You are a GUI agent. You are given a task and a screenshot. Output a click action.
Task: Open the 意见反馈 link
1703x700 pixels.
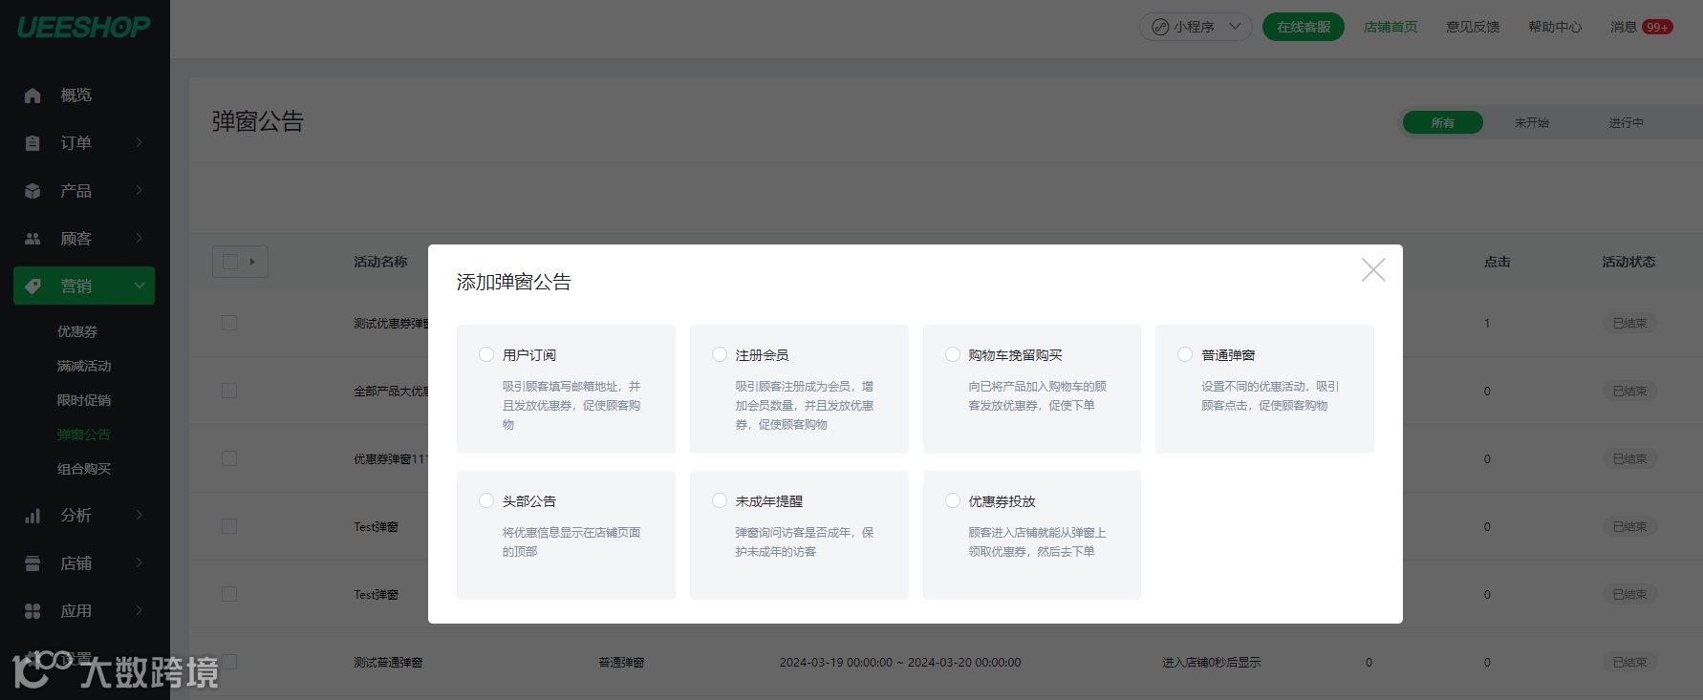1473,27
